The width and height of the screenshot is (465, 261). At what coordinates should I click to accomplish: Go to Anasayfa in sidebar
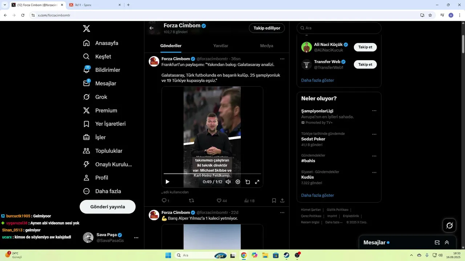pos(101,43)
